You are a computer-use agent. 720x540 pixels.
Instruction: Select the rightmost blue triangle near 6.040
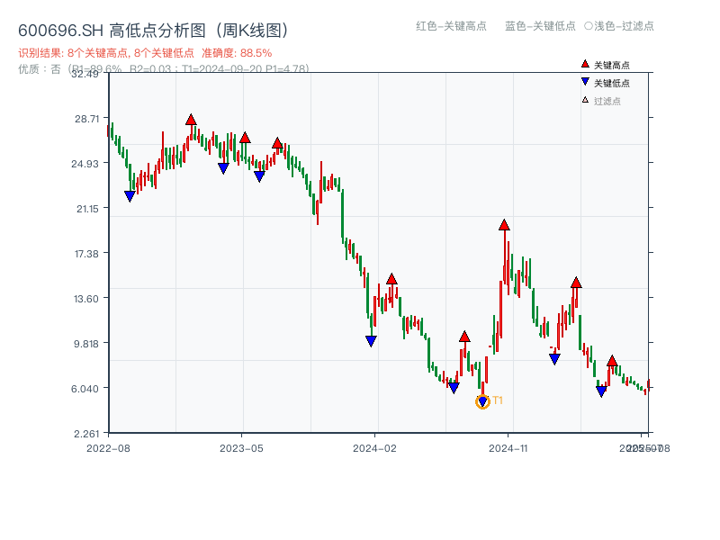pyautogui.click(x=601, y=391)
